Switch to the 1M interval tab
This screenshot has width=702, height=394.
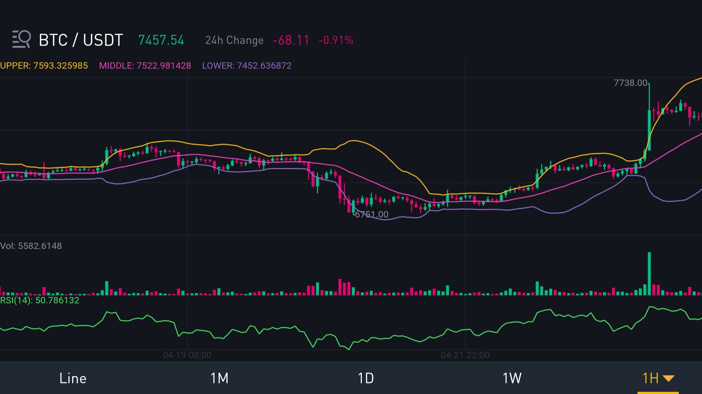219,378
